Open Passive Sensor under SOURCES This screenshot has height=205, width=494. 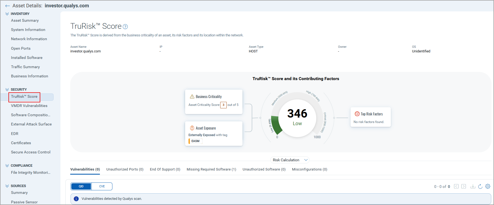pos(24,202)
